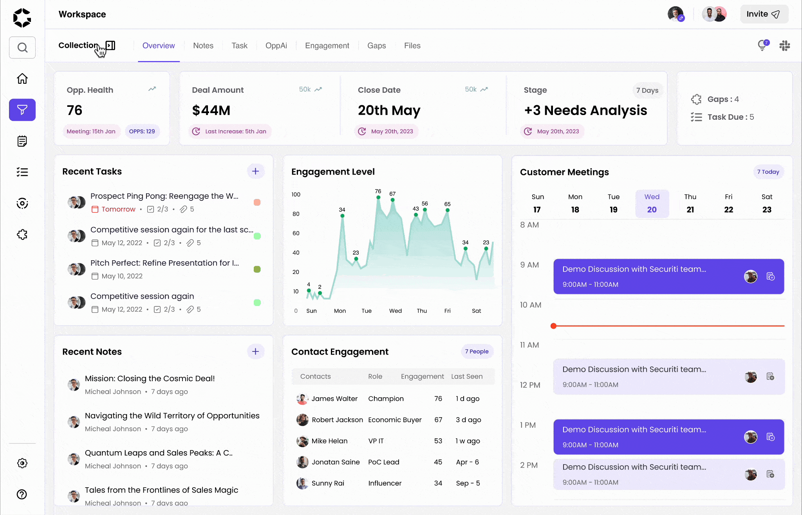802x515 pixels.
Task: Toggle Collection side panel icon
Action: (110, 45)
